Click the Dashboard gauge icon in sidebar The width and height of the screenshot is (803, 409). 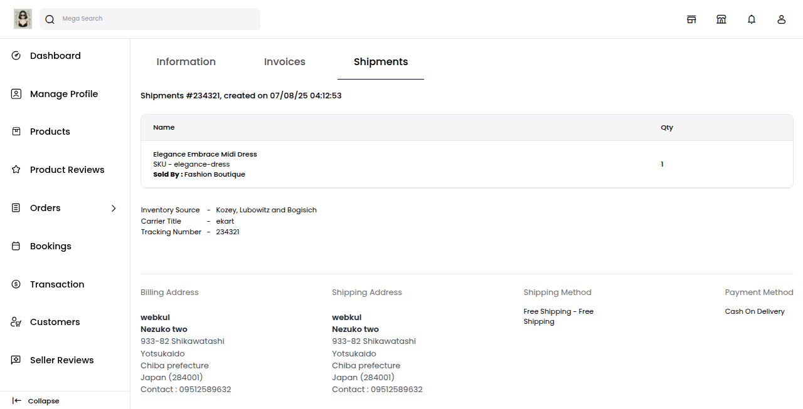[x=16, y=56]
